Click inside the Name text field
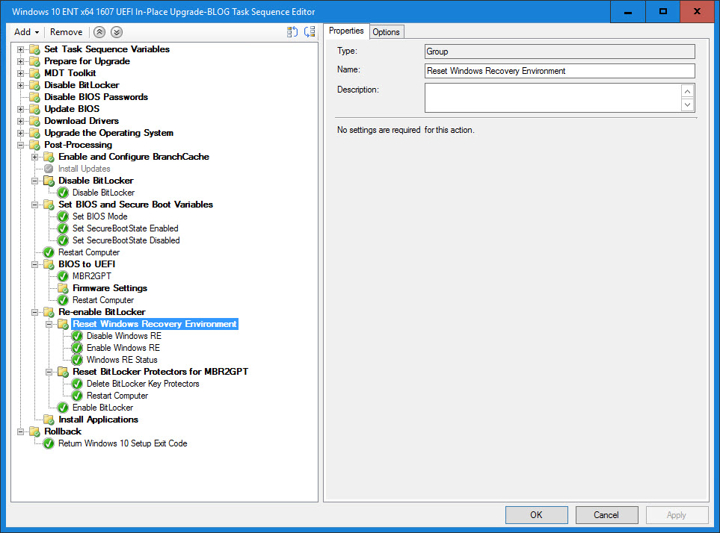Image resolution: width=720 pixels, height=533 pixels. click(x=559, y=71)
